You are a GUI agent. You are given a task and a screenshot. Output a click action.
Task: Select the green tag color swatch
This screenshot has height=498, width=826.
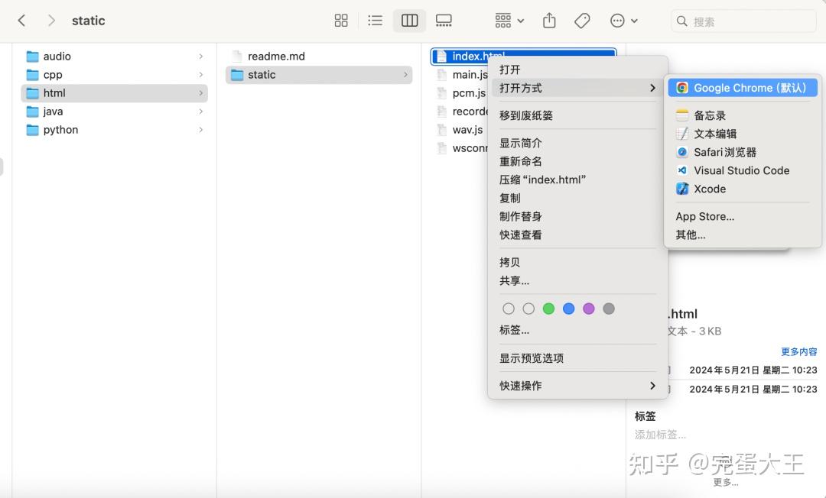coord(548,309)
